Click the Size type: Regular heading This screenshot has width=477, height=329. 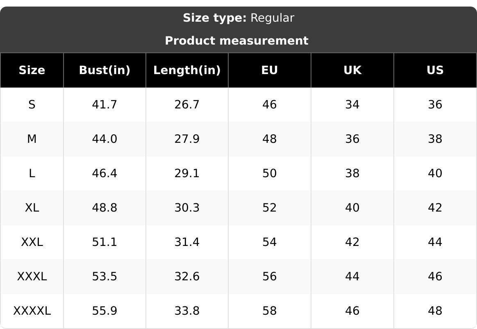(x=238, y=18)
